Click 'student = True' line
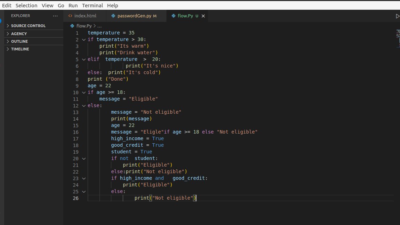Image resolution: width=400 pixels, height=225 pixels. [131, 152]
